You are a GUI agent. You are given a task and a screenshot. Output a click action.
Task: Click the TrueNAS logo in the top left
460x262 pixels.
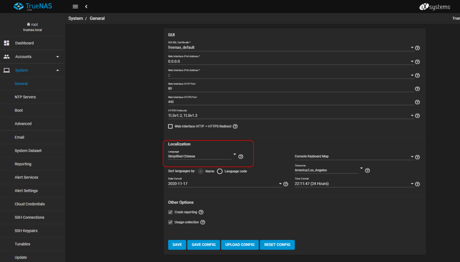33,6
